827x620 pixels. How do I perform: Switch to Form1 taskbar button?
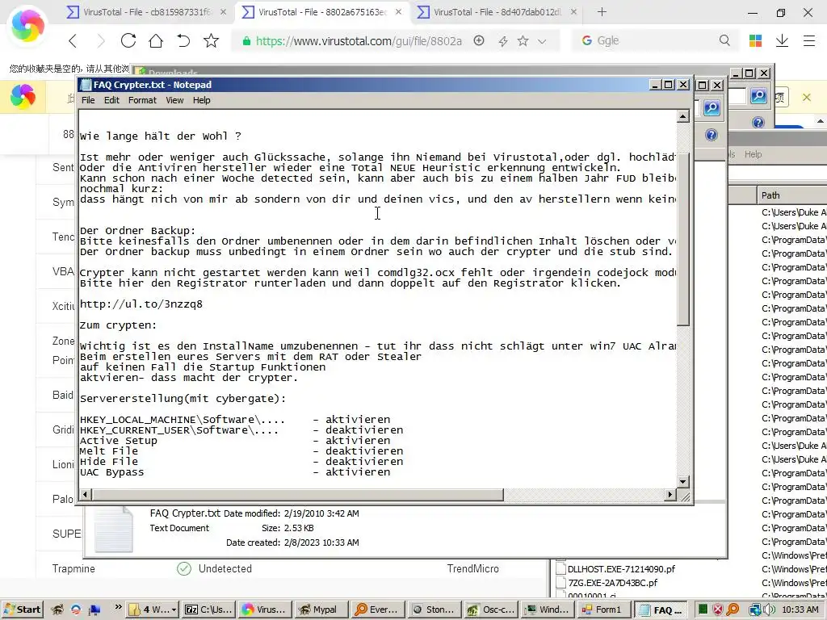click(x=603, y=610)
